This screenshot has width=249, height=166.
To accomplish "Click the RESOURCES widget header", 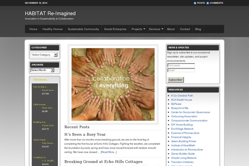I will click(193, 90).
